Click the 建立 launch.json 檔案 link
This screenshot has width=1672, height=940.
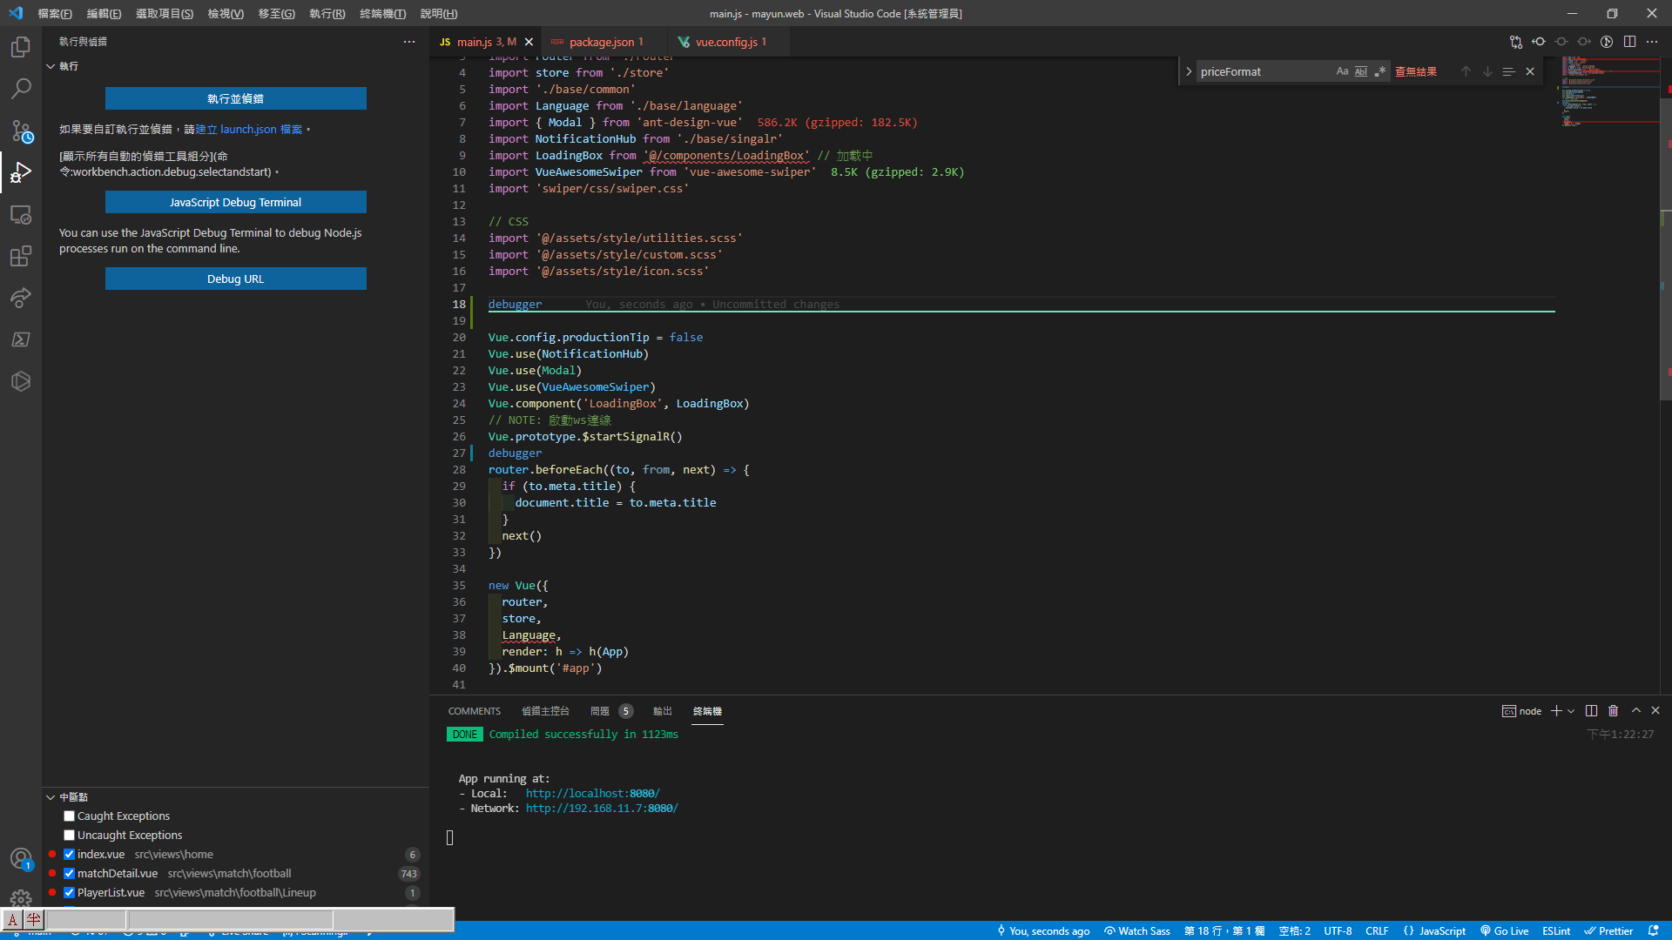click(249, 129)
